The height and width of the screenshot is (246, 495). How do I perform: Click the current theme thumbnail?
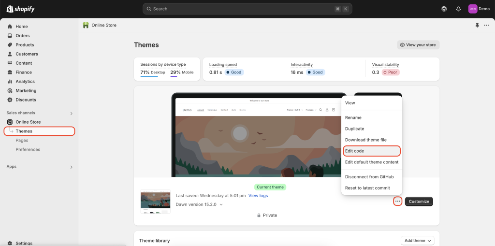click(155, 202)
